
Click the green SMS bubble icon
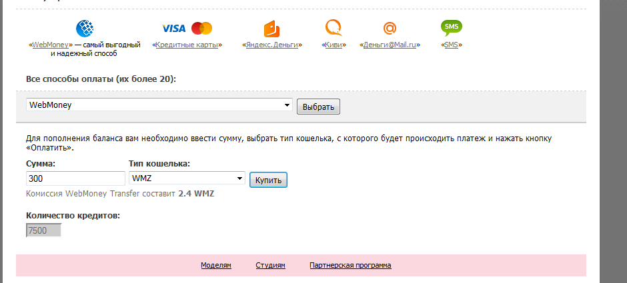(x=452, y=28)
